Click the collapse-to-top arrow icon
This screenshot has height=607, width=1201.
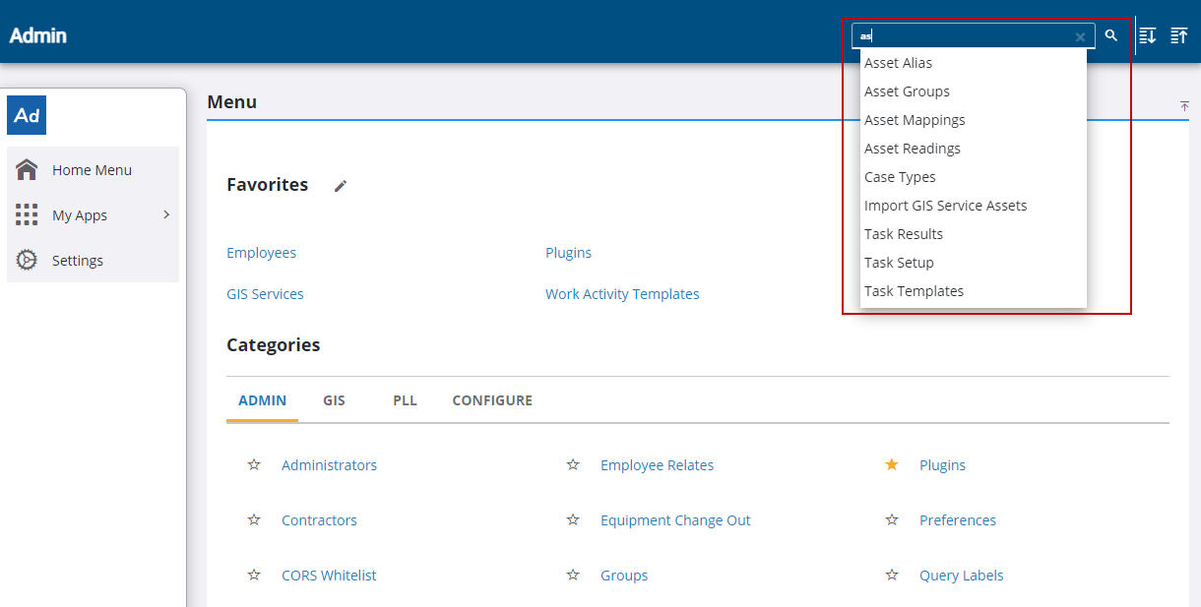[1184, 106]
